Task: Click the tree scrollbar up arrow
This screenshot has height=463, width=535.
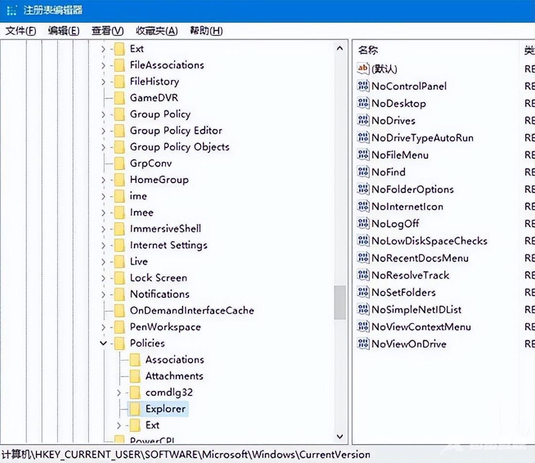Action: 340,49
